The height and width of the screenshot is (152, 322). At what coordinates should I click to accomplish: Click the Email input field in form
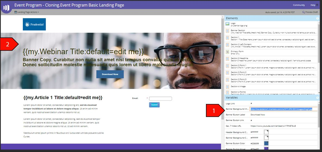pos(160,99)
